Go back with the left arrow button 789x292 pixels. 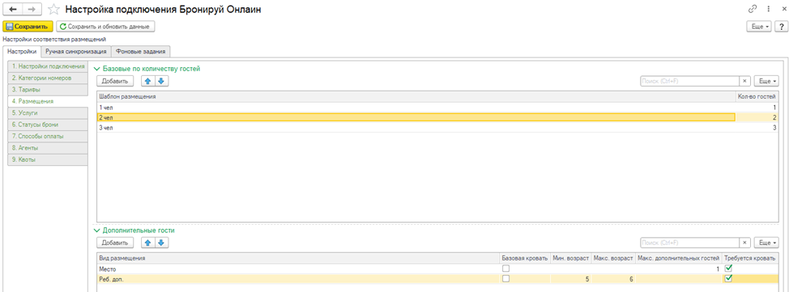[x=13, y=10]
